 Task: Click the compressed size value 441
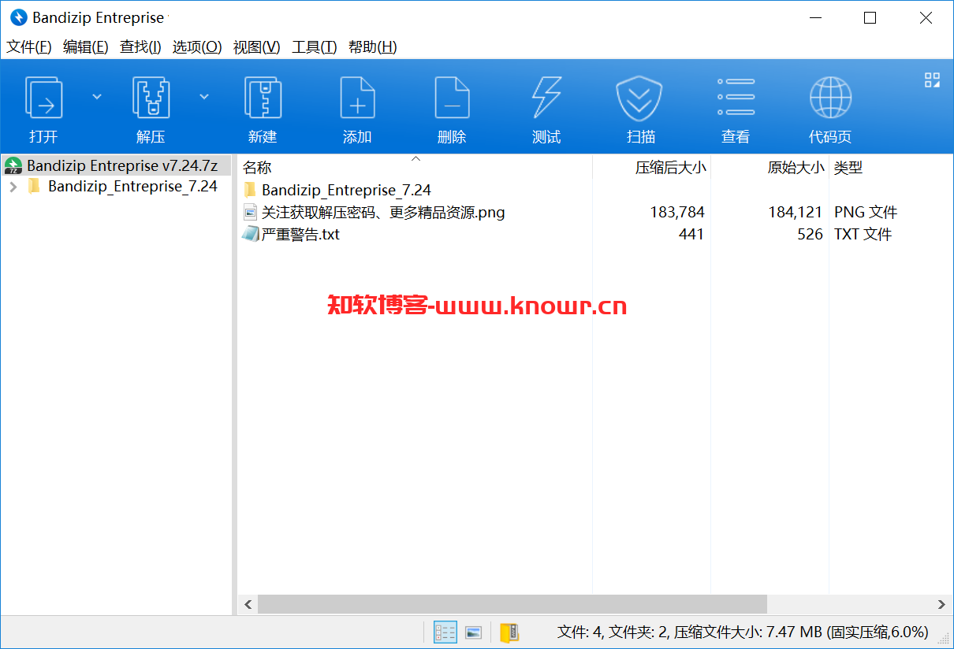[x=691, y=234]
